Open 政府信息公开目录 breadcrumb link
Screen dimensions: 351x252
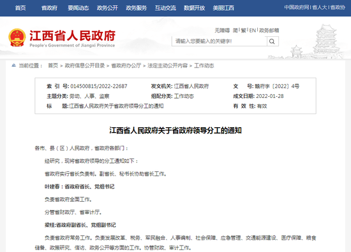(85, 66)
